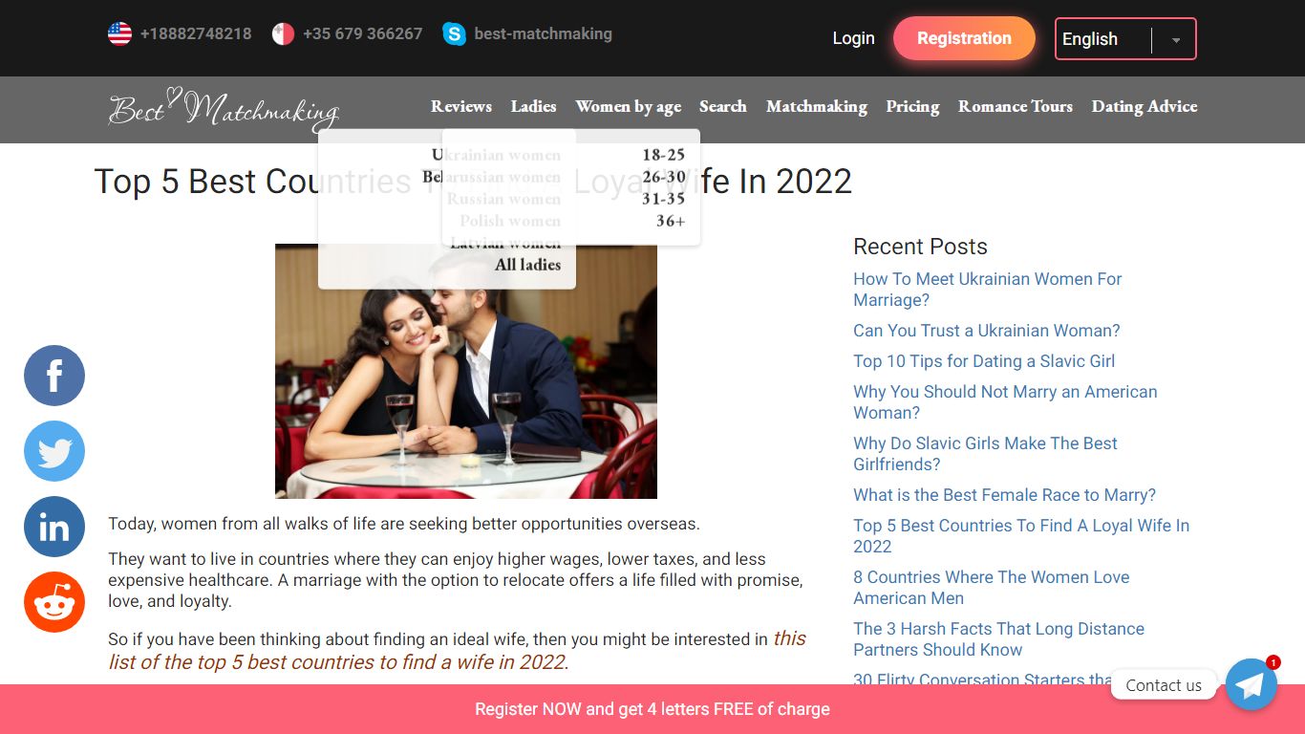The height and width of the screenshot is (734, 1305).
Task: Select 36+ age range option
Action: (671, 221)
